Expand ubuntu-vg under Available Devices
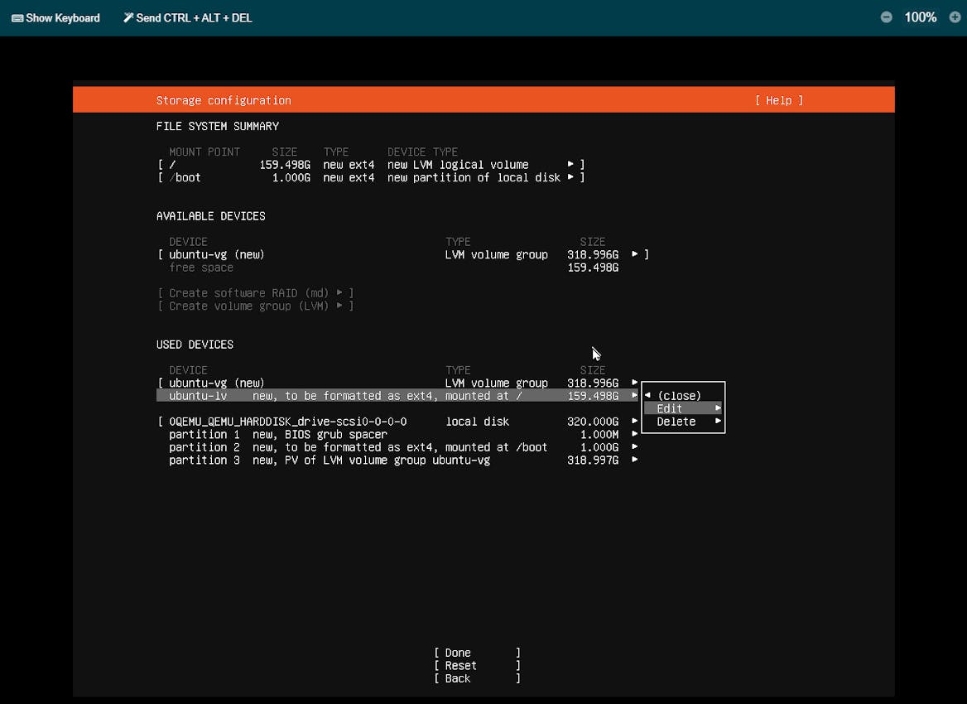The width and height of the screenshot is (967, 704). (634, 254)
